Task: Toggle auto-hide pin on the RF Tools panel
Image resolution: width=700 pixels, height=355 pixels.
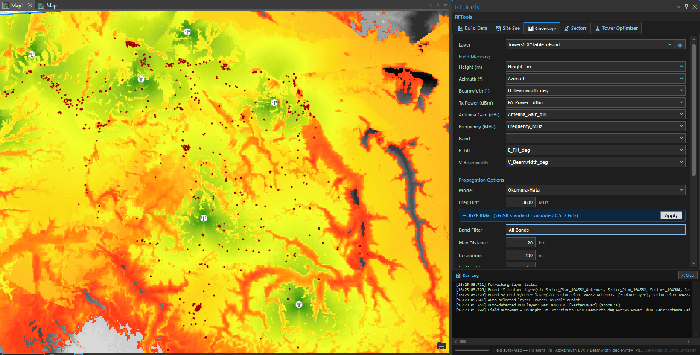Action: coord(686,6)
